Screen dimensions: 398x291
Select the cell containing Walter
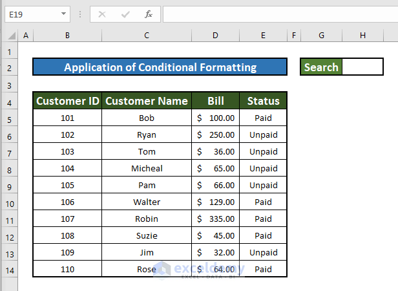pos(147,202)
